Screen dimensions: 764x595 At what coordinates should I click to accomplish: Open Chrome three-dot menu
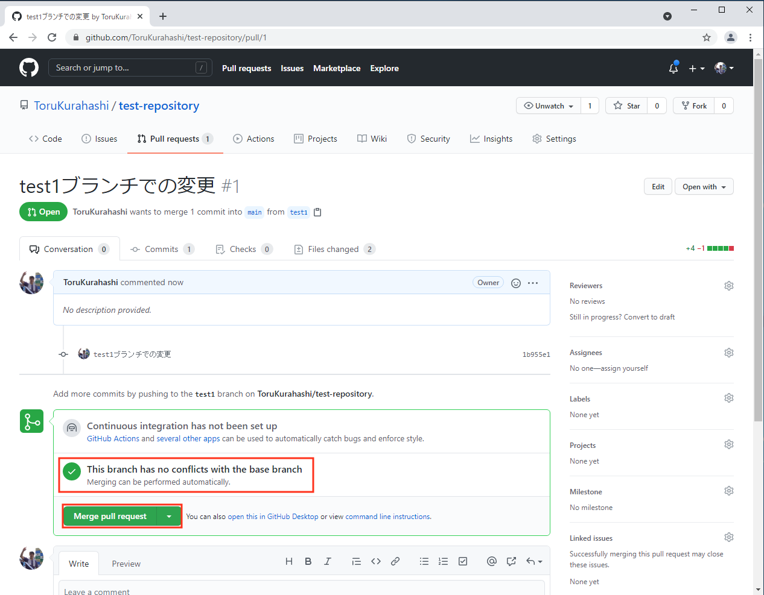point(750,37)
